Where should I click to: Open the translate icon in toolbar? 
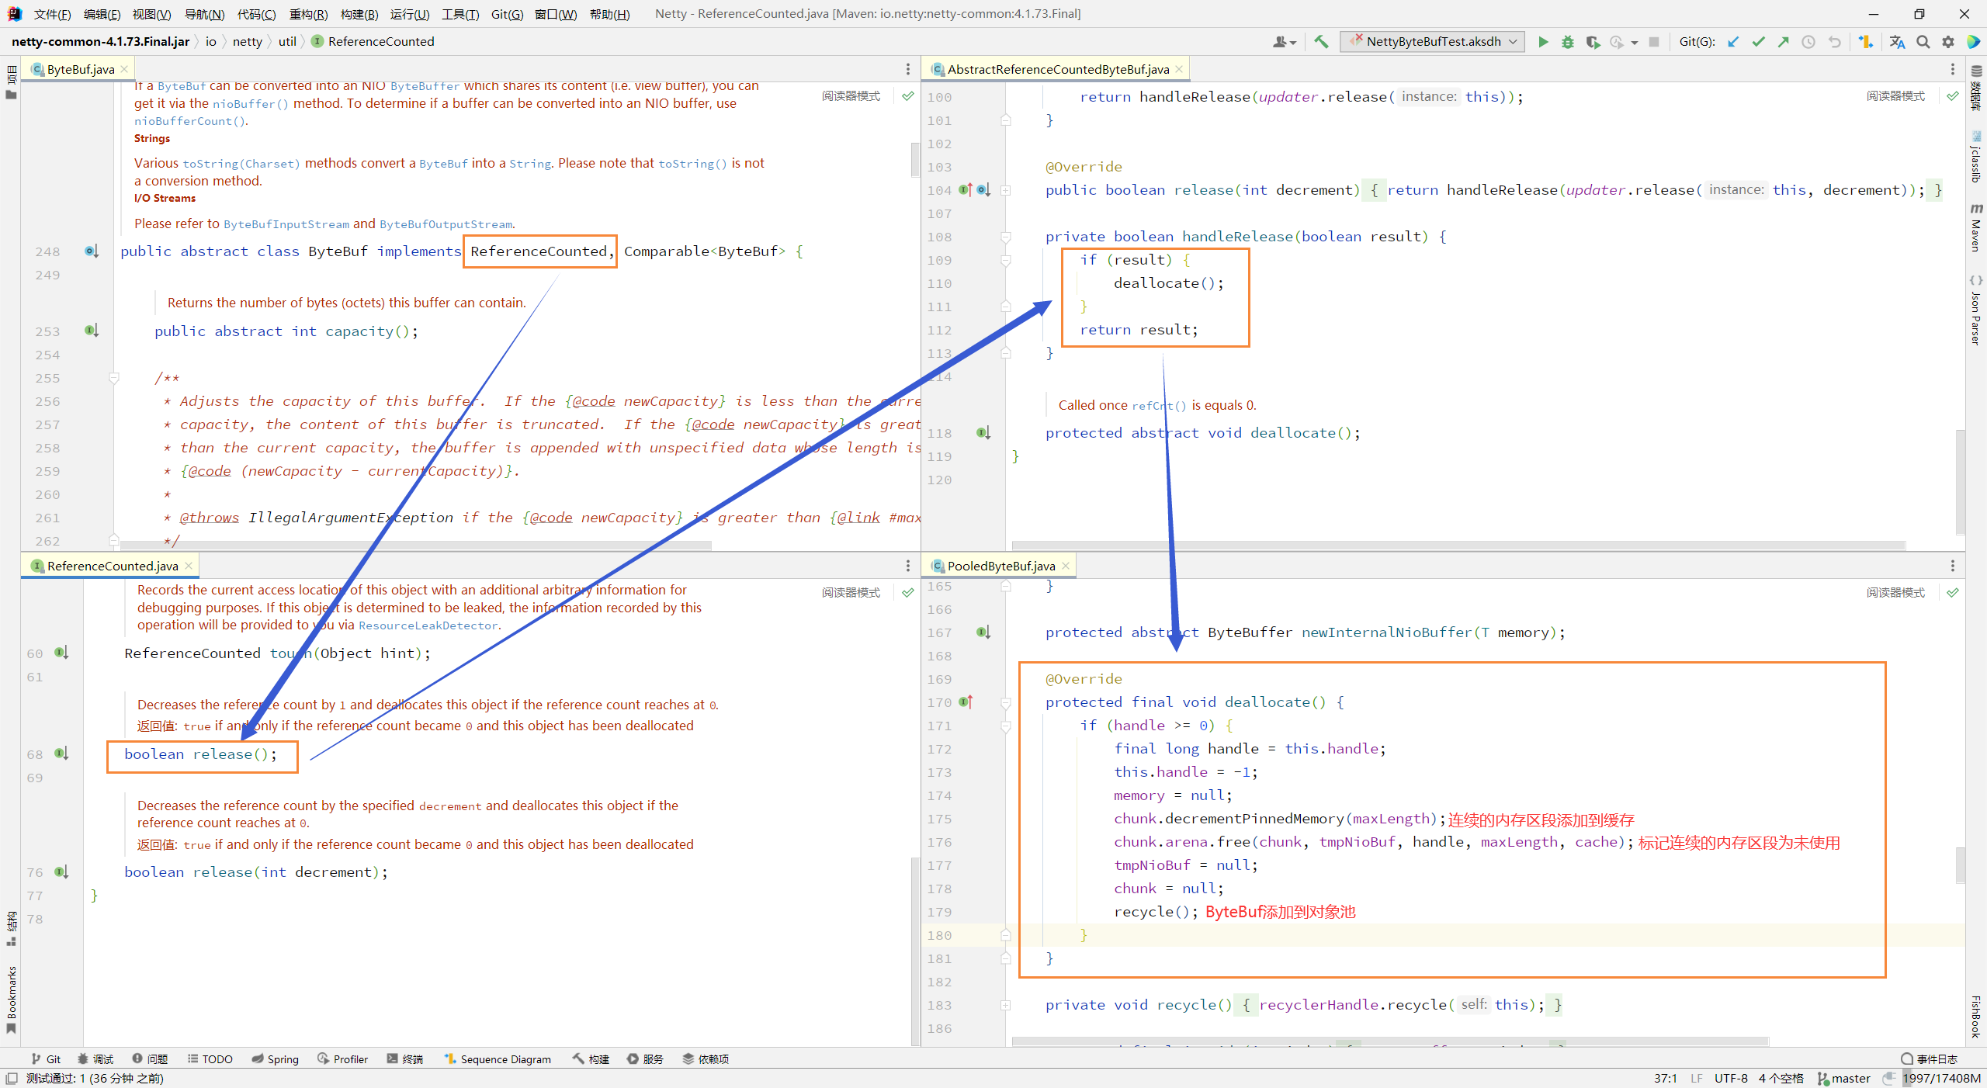(1897, 42)
